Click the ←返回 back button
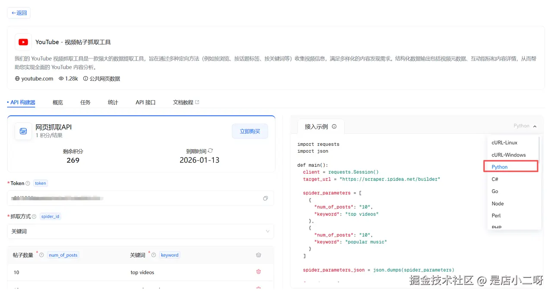This screenshot has width=552, height=295. click(x=19, y=13)
